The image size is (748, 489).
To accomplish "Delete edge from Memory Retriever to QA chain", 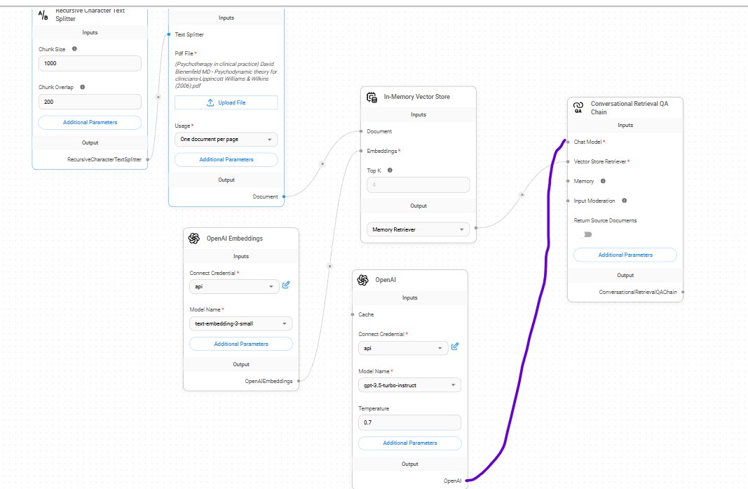I will 522,194.
